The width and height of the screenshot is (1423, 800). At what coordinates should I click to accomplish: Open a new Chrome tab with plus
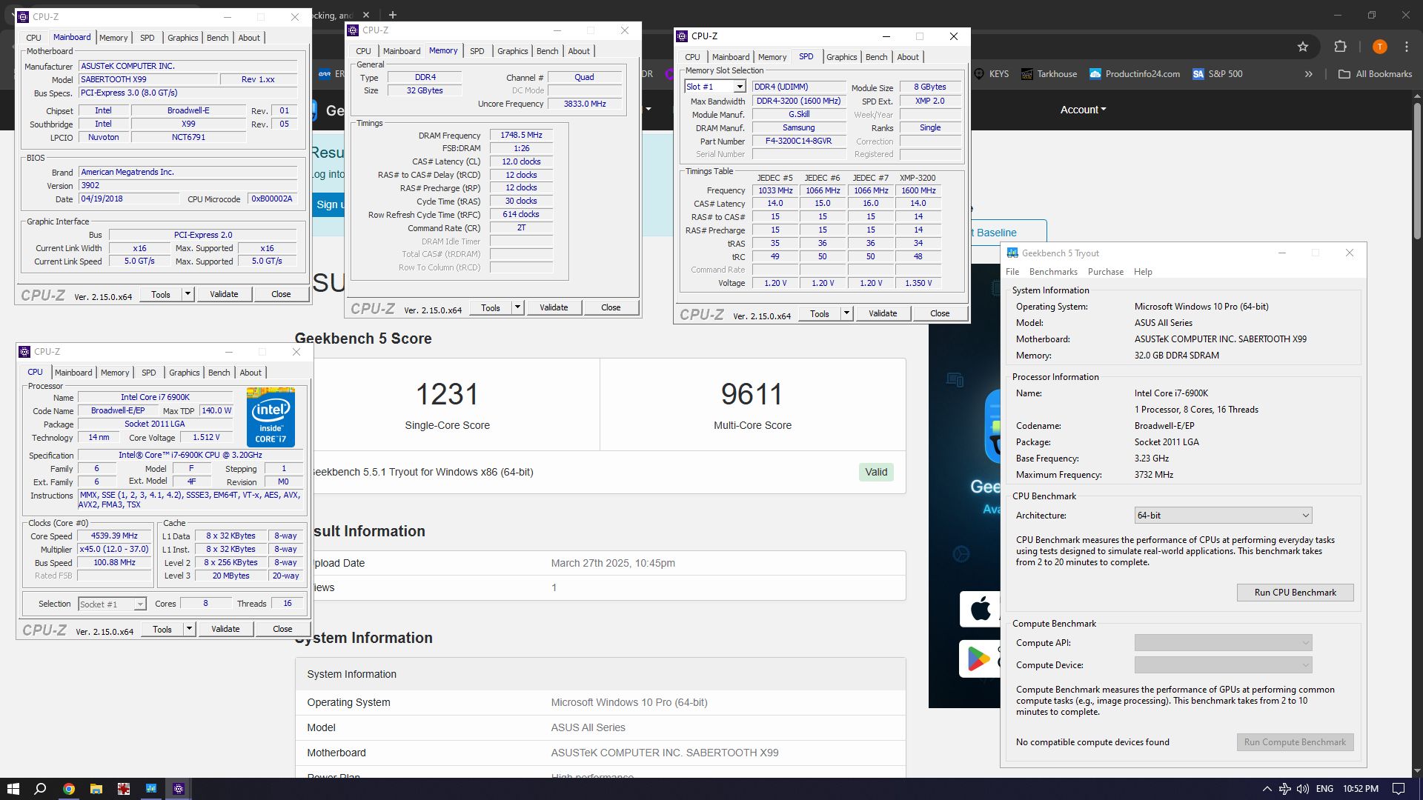click(x=393, y=15)
